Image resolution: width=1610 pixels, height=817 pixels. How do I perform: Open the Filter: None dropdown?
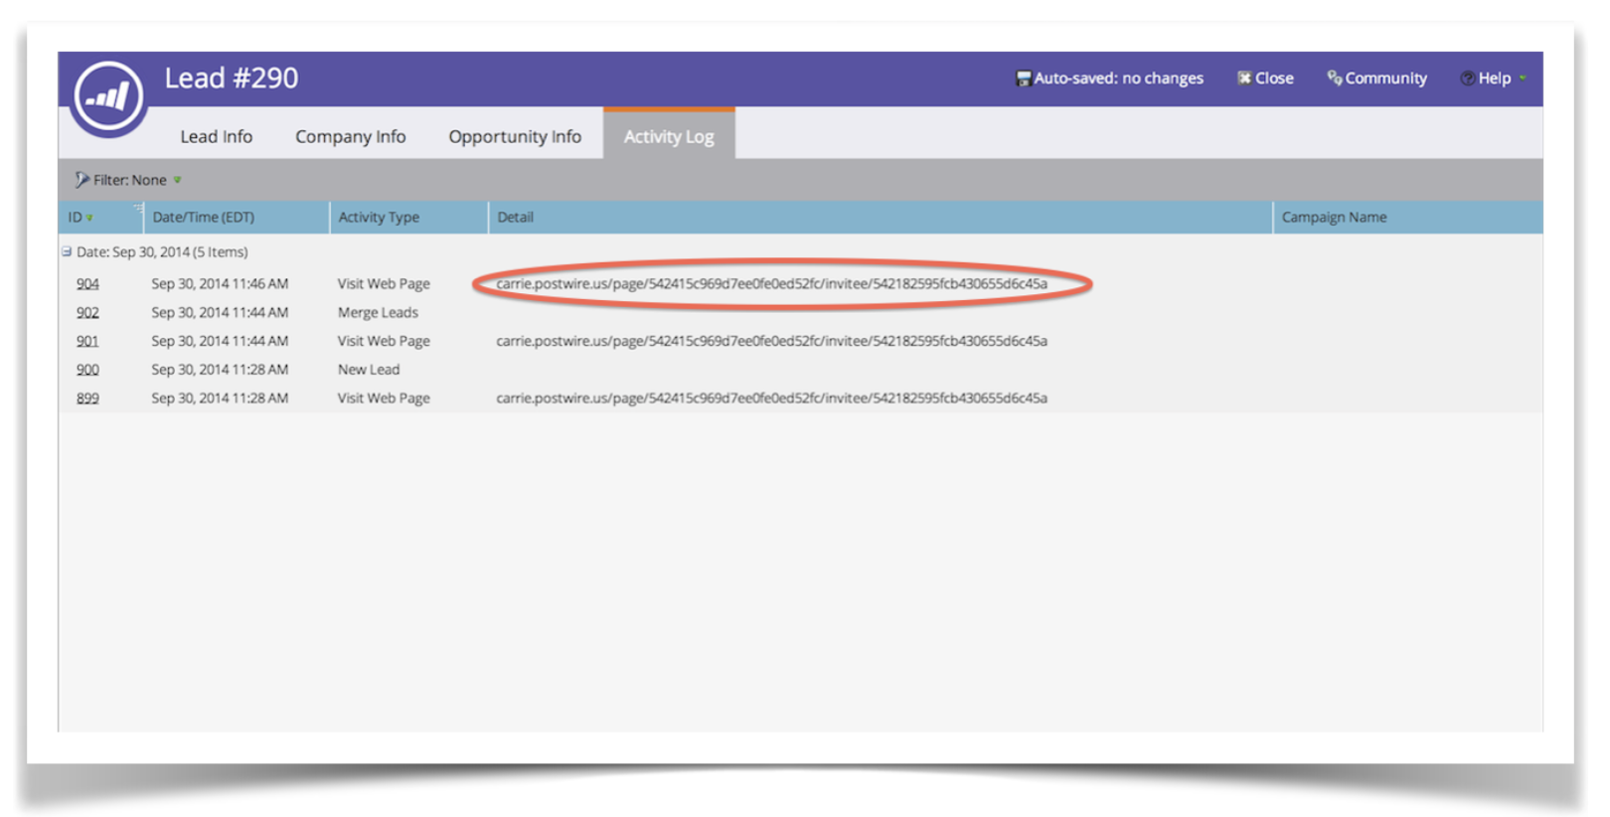pos(130,180)
